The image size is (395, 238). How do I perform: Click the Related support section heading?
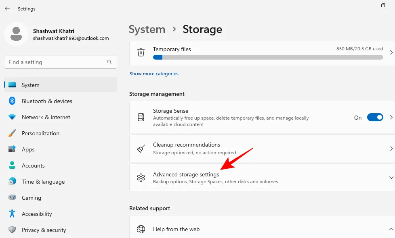click(149, 208)
